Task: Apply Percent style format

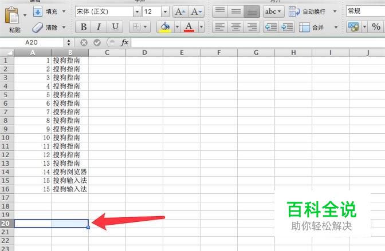Action: pyautogui.click(x=376, y=27)
